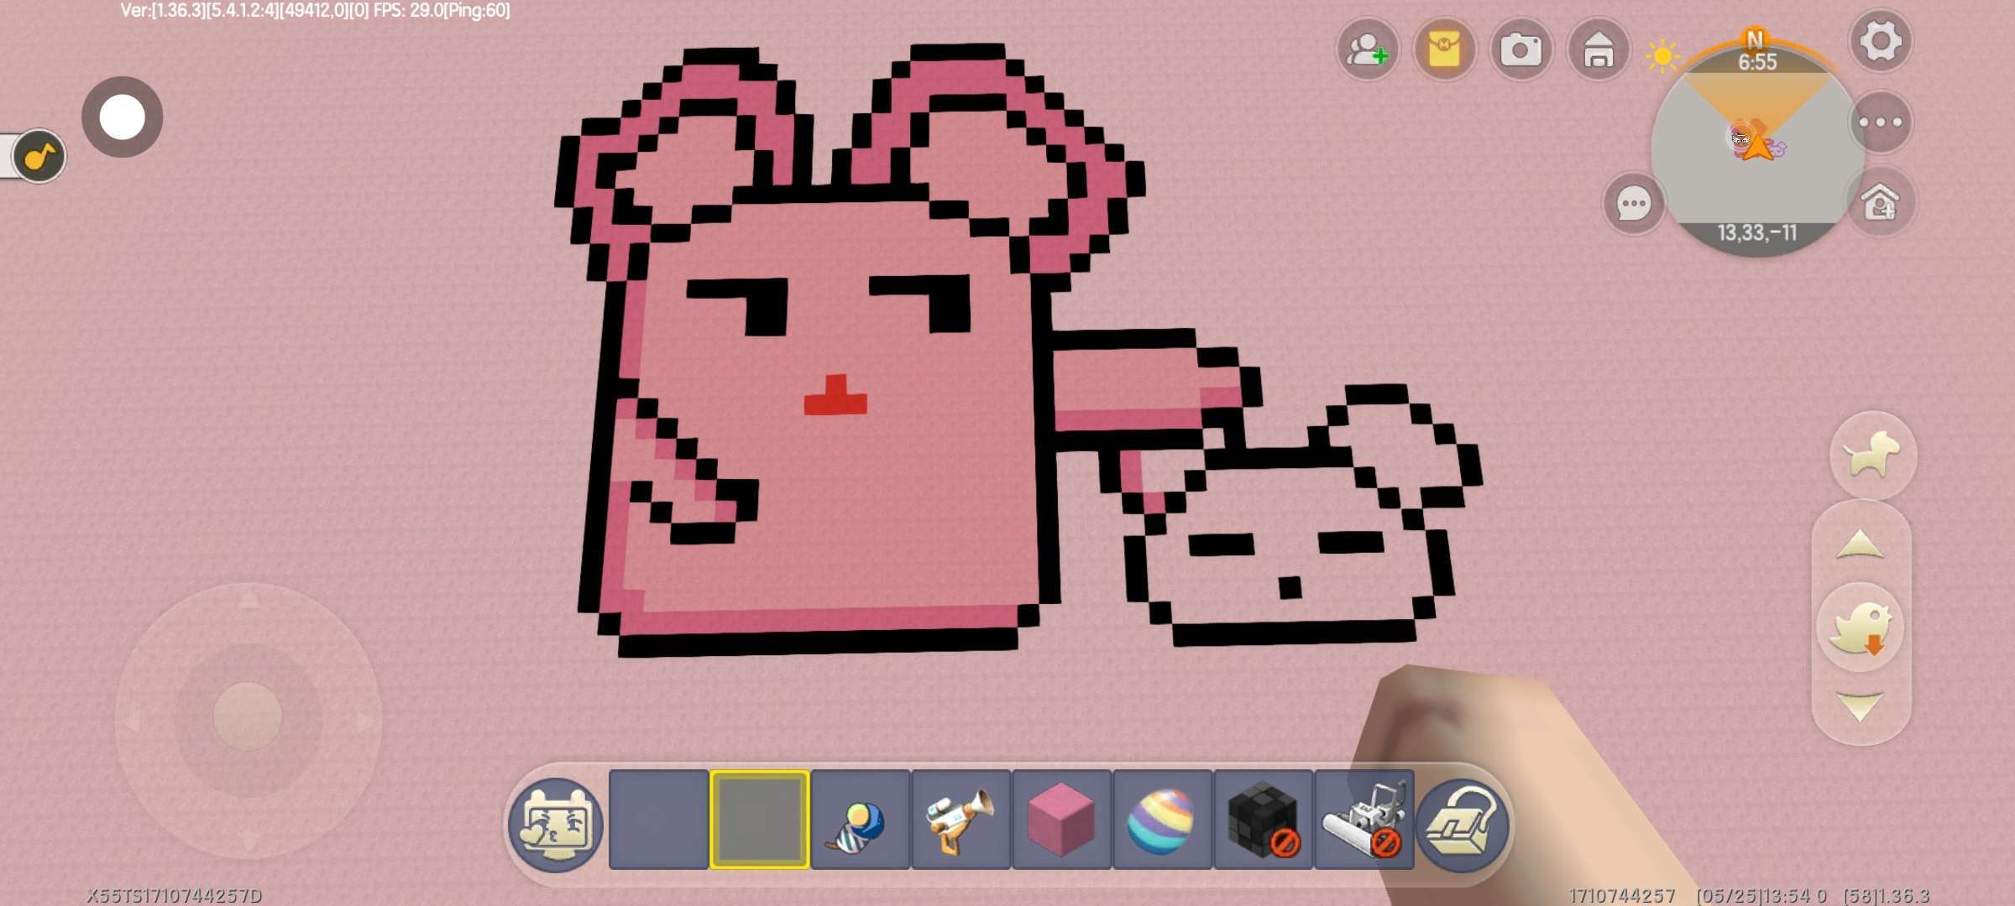Tap the mount horse button
2015x906 pixels.
tap(1872, 455)
